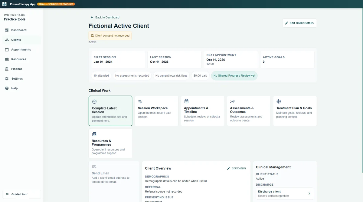Open the Finance sidebar section
This screenshot has height=202, width=363.
pos(22,69)
